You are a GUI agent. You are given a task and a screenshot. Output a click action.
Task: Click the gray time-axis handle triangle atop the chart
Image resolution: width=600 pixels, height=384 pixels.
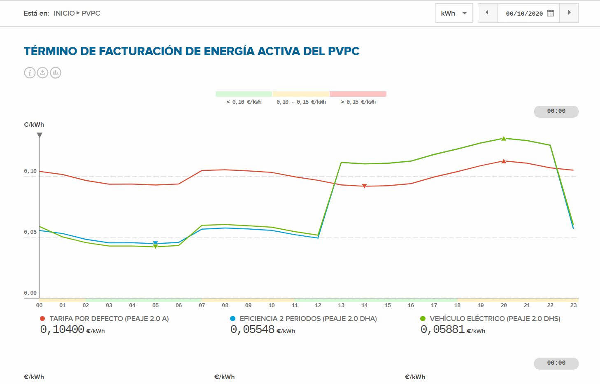40,135
